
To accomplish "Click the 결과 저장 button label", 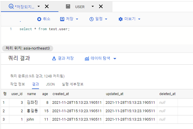I will click(x=66, y=58).
